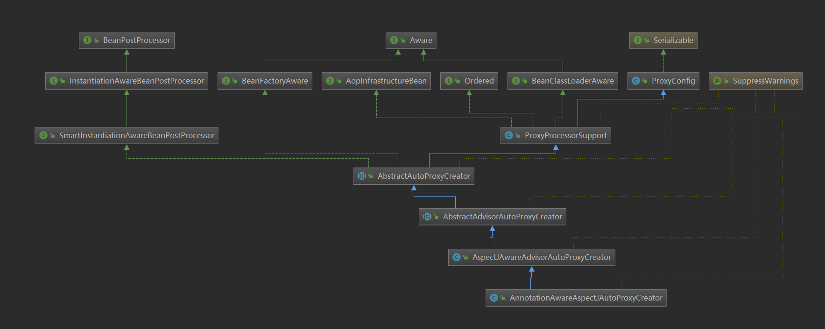Click the abstract class icon beside AbstractAutoProxyCreator
The image size is (825, 329).
pos(361,176)
